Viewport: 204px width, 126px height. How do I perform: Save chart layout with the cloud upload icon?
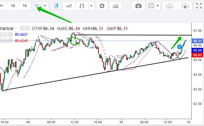point(185,6)
